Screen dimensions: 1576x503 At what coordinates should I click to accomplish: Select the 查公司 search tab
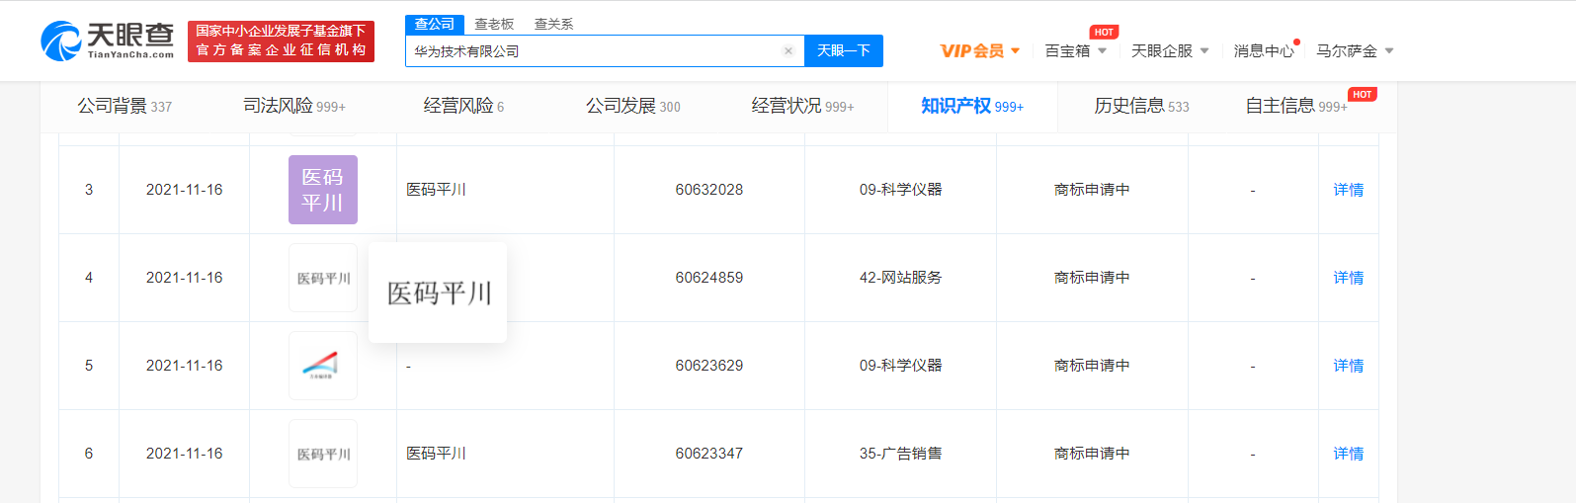(x=435, y=24)
